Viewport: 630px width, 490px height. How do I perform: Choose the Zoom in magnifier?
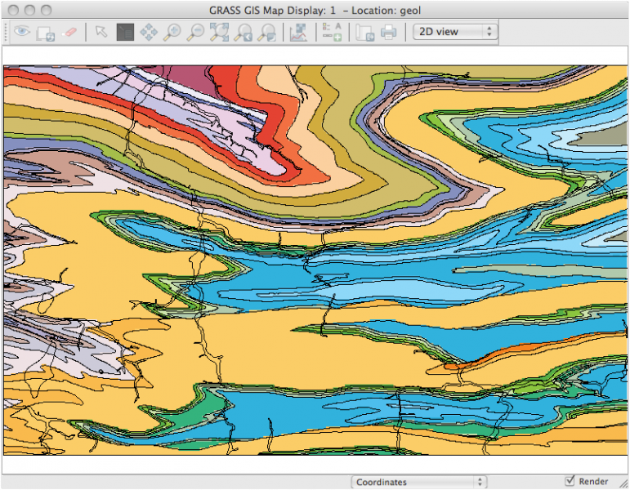[x=172, y=32]
